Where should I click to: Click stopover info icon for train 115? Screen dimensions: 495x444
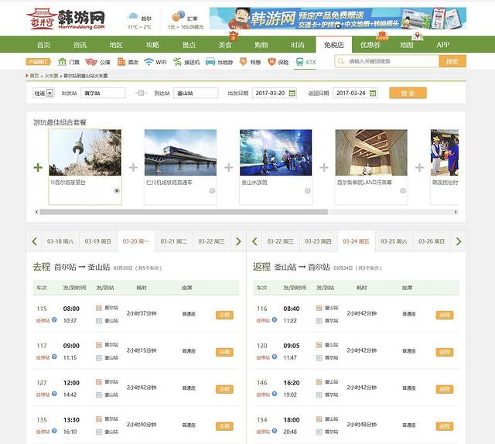[x=55, y=319]
